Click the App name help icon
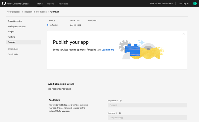The height and width of the screenshot is (122, 199). coord(120,113)
